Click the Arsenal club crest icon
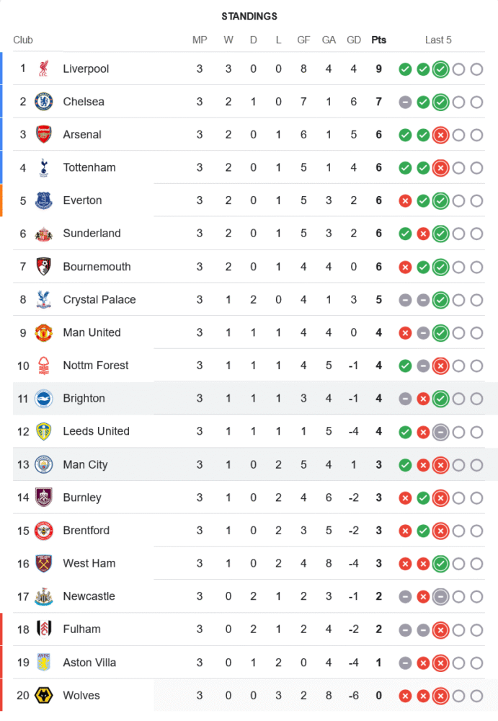 click(x=44, y=135)
